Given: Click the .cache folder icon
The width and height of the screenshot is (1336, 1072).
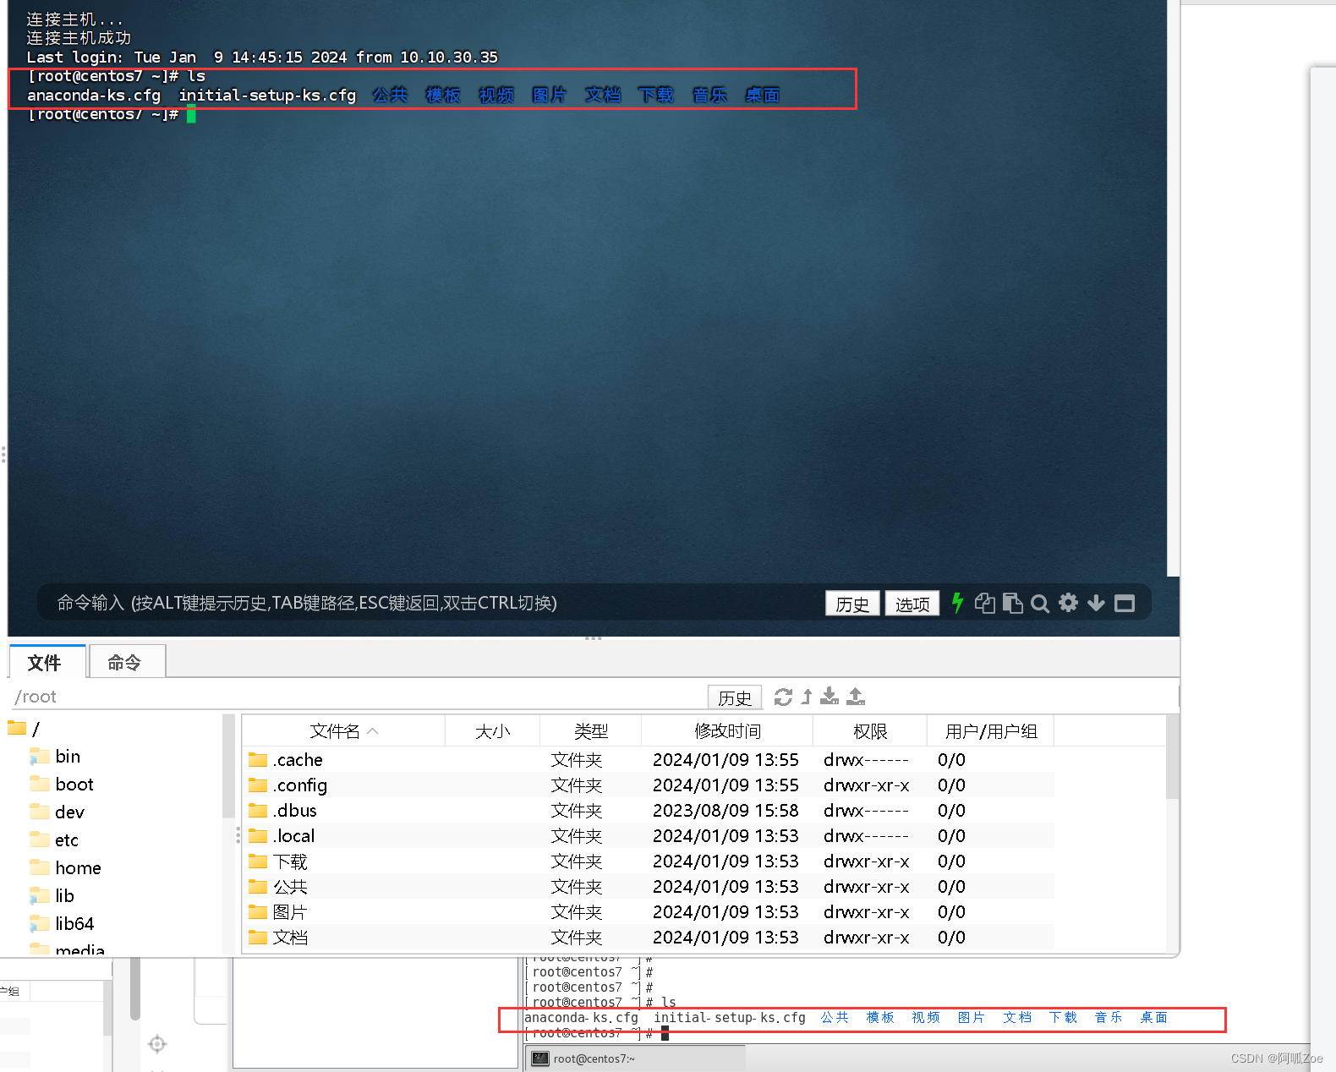Looking at the screenshot, I should coord(258,759).
